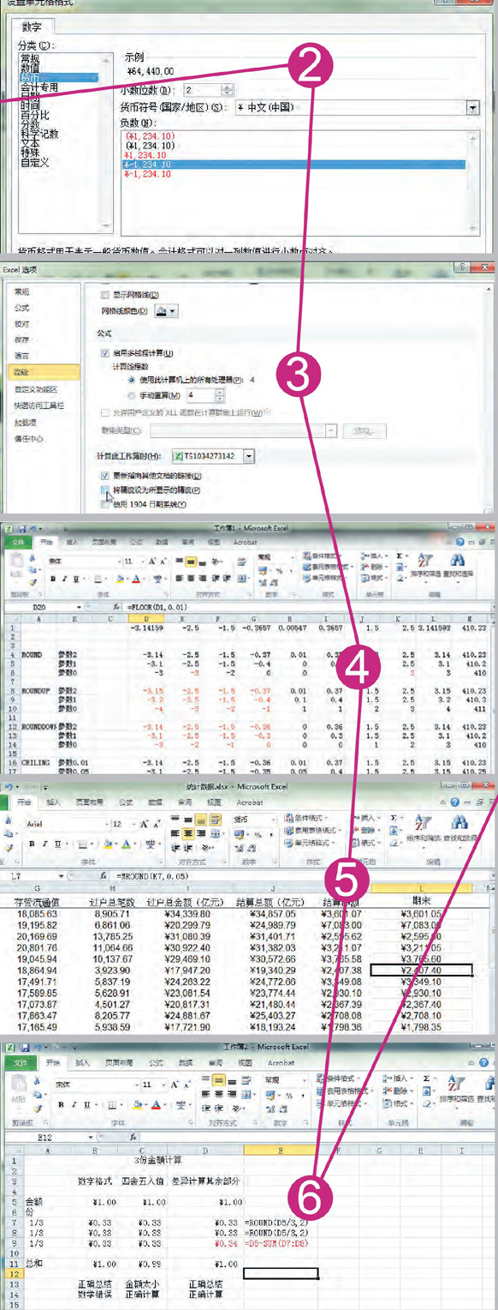The height and width of the screenshot is (1310, 498).
Task: Toggle Bold in the 统计数据.xlsx window
Action: click(32, 843)
